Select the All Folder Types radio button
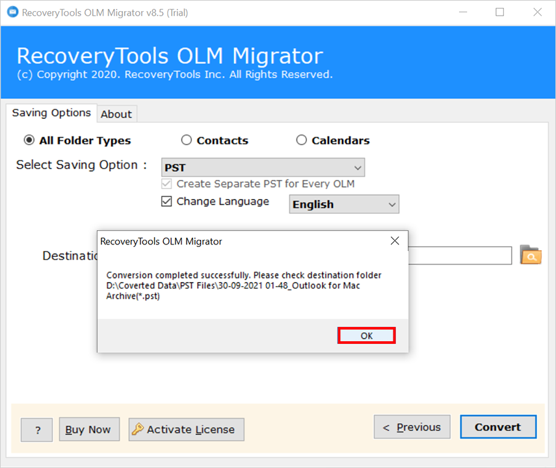The height and width of the screenshot is (468, 556). point(29,140)
